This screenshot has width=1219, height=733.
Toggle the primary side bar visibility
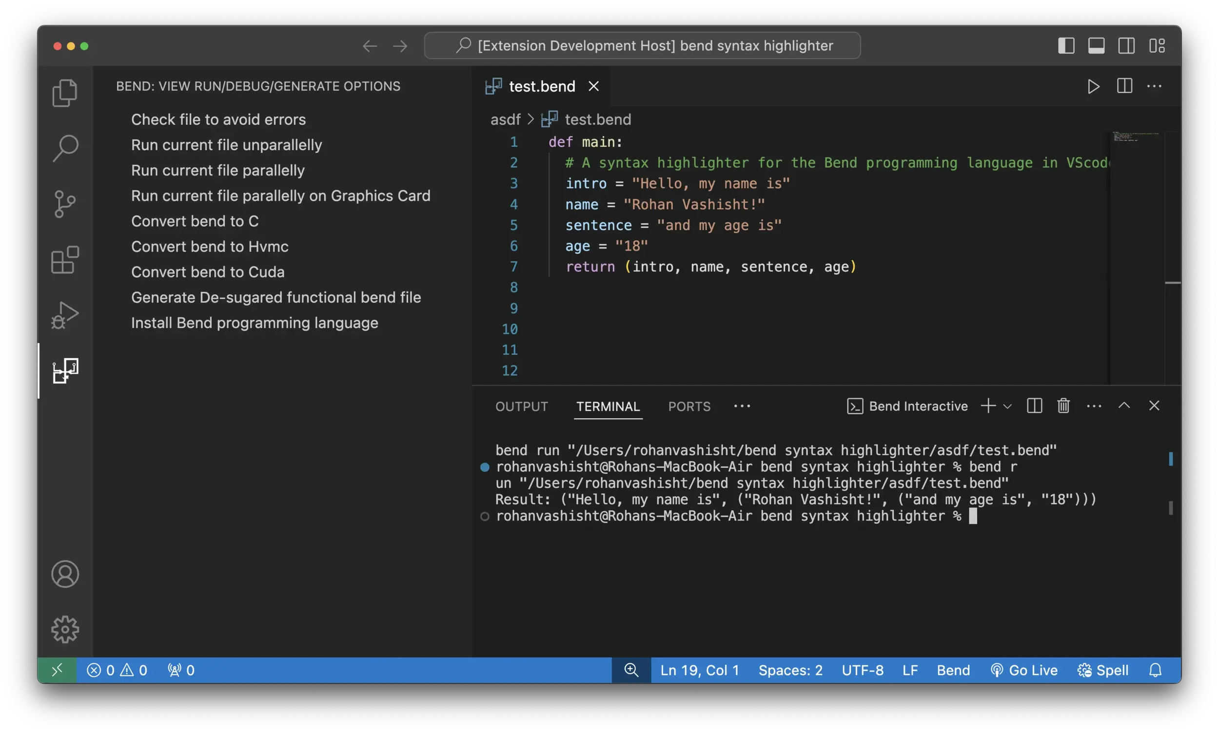1066,46
